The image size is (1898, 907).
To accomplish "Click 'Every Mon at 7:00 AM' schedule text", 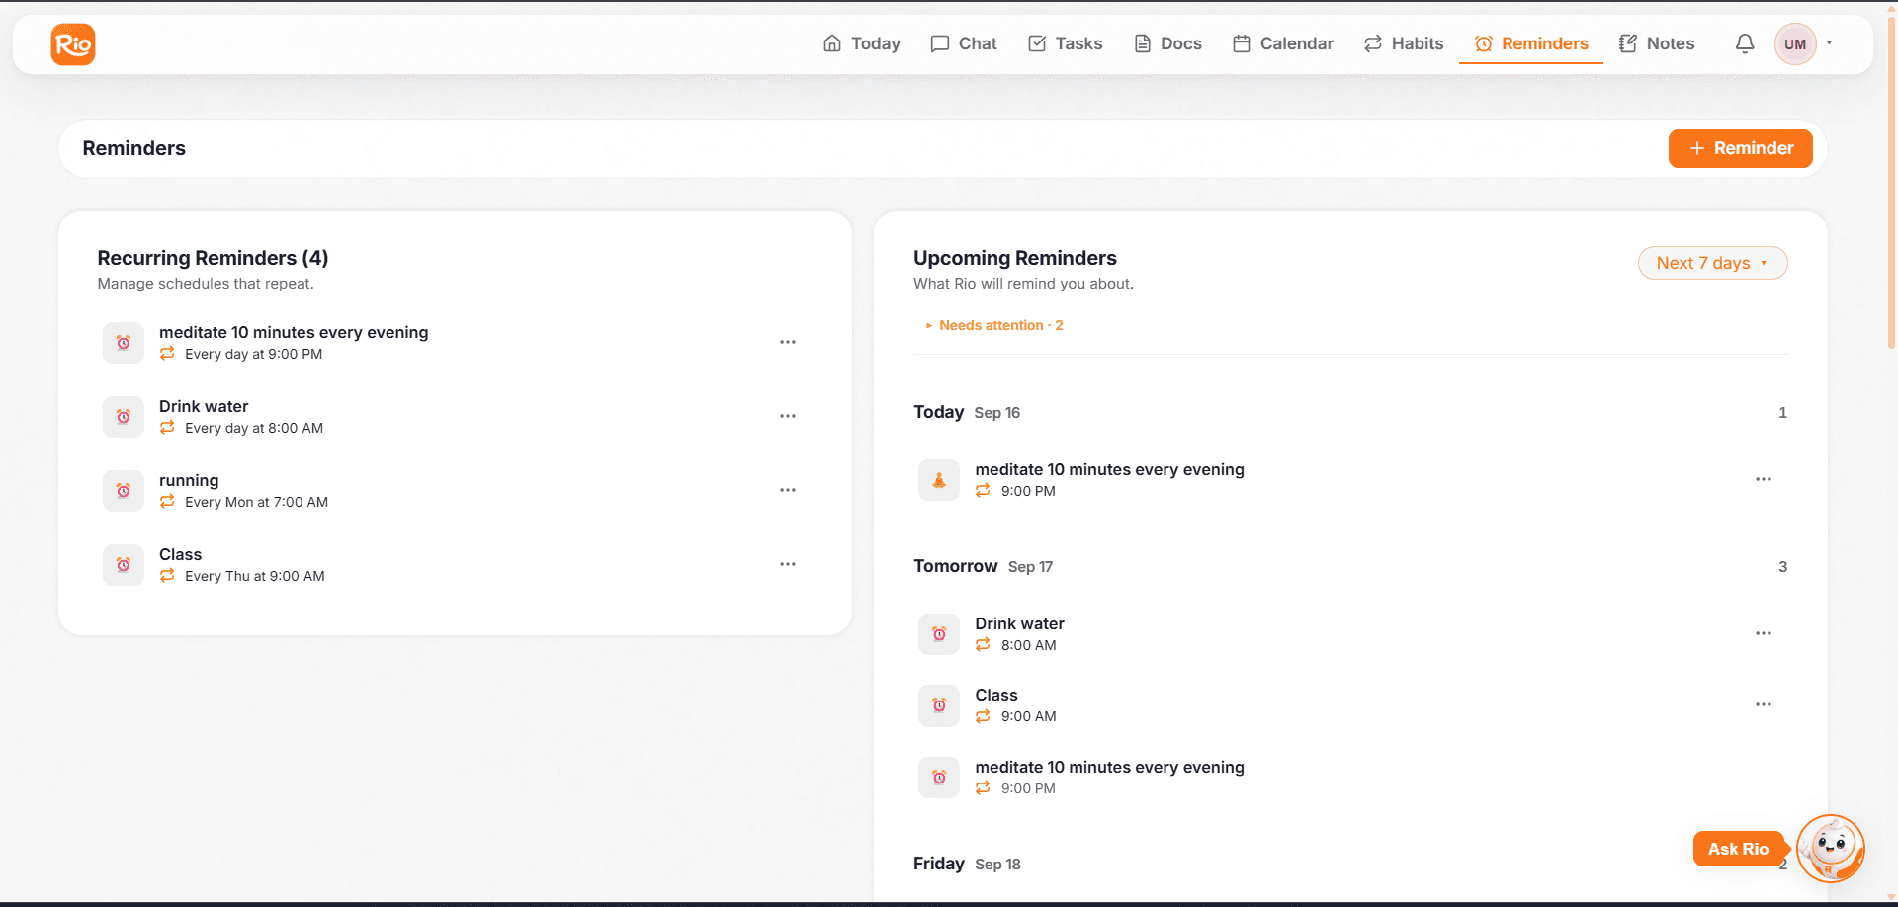I will pos(256,502).
